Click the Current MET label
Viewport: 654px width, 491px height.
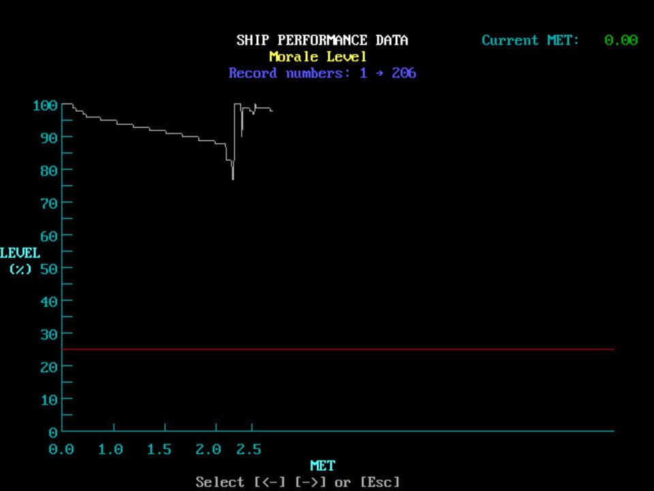tap(530, 40)
